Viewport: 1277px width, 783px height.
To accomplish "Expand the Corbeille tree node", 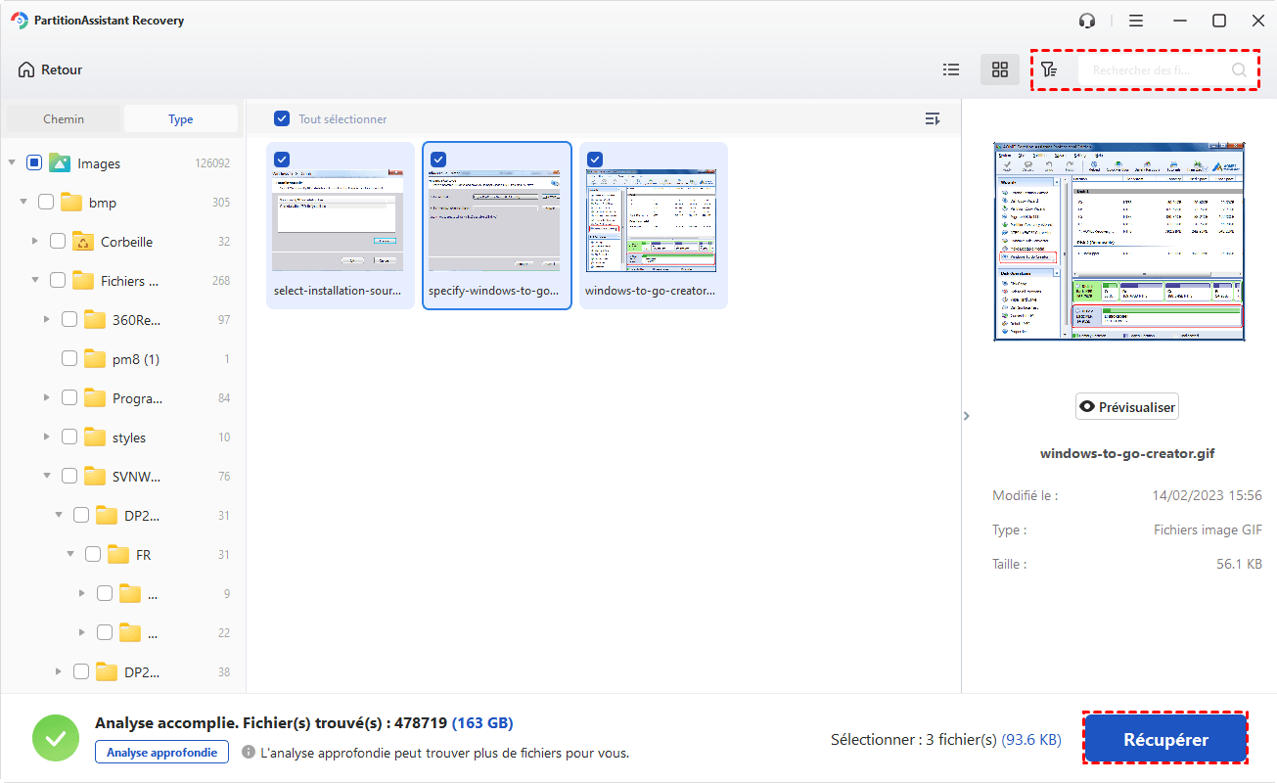I will coord(35,242).
